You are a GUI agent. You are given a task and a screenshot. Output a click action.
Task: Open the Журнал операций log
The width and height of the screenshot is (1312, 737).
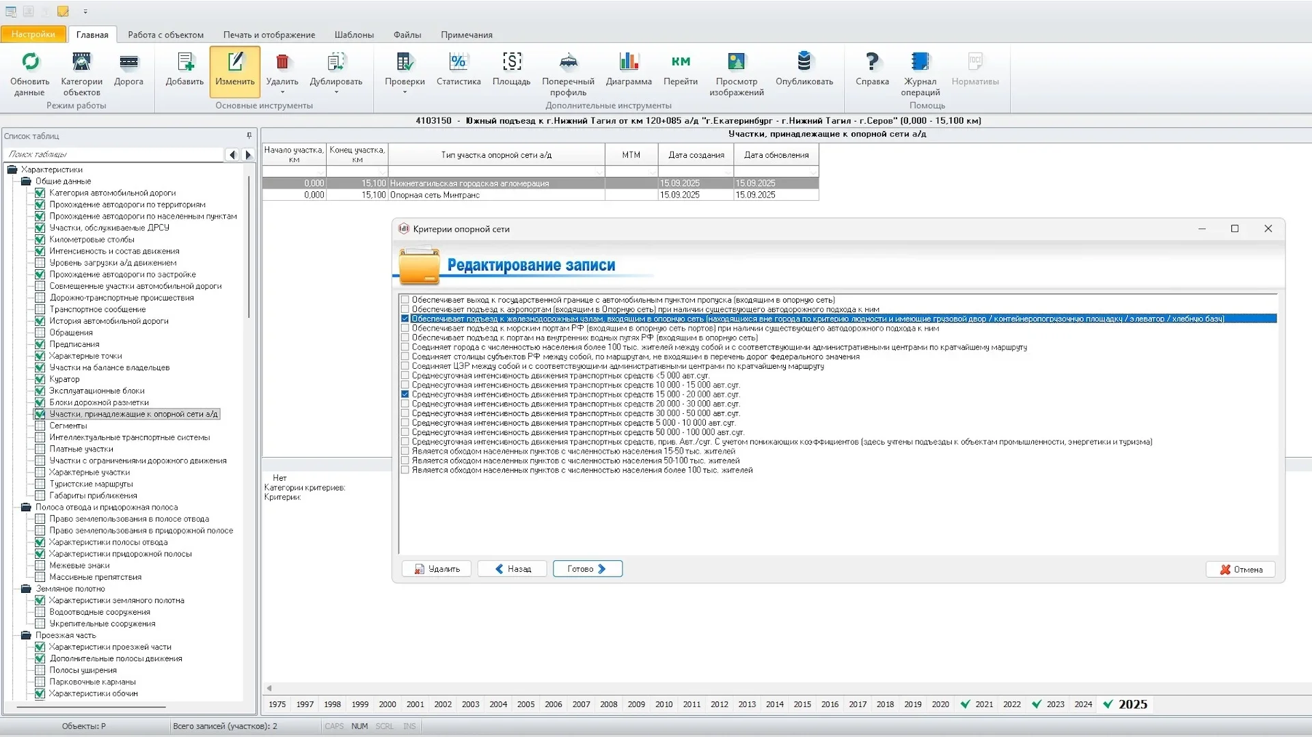920,62
